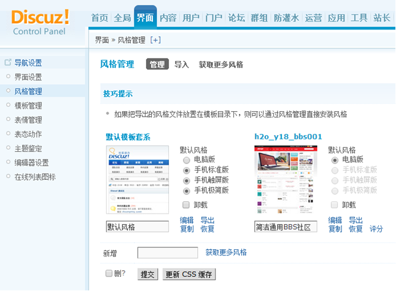Viewport: 396px width, 291px height.
Task: Click the 更新 CSS 缓存 button
Action: pos(189,274)
